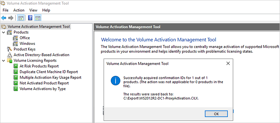Click the dark header bar of the details pane
Screen dimensions: 280x123
187,27
